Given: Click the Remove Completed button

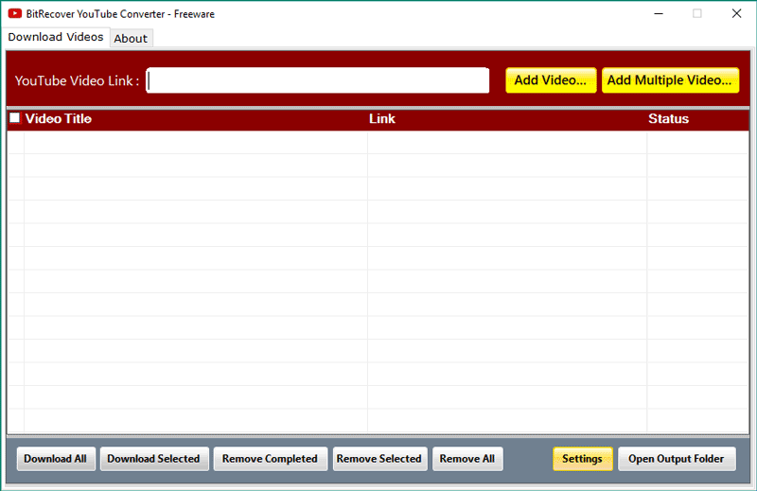Looking at the screenshot, I should pos(270,459).
